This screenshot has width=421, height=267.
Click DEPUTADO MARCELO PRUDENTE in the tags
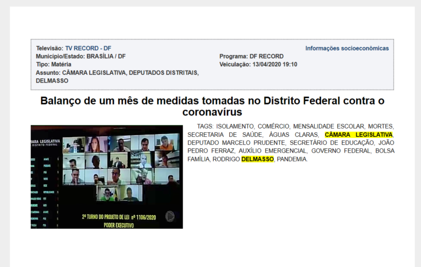point(236,143)
